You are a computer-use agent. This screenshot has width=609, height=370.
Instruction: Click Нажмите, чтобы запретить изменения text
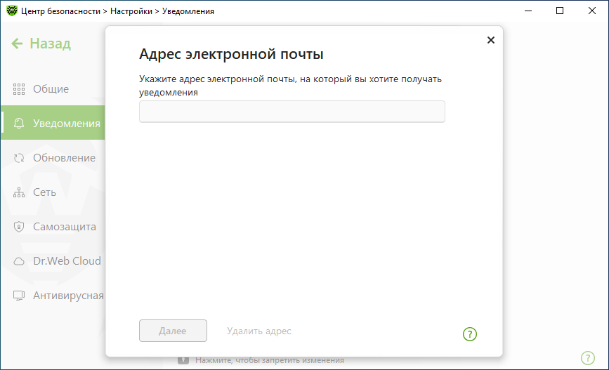270,360
